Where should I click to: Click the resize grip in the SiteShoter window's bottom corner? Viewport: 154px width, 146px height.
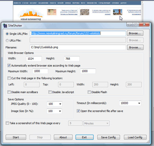148,142
